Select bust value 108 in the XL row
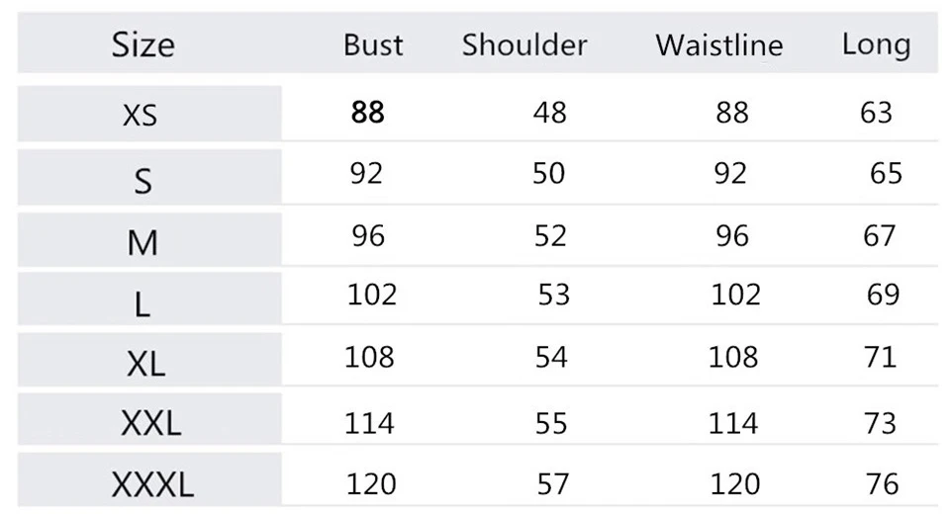The width and height of the screenshot is (950, 514). (369, 356)
